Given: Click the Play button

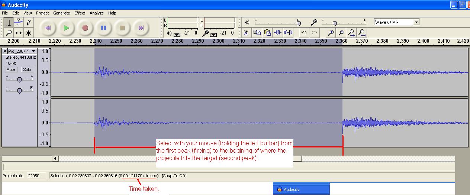Looking at the screenshot, I should click(66, 28).
